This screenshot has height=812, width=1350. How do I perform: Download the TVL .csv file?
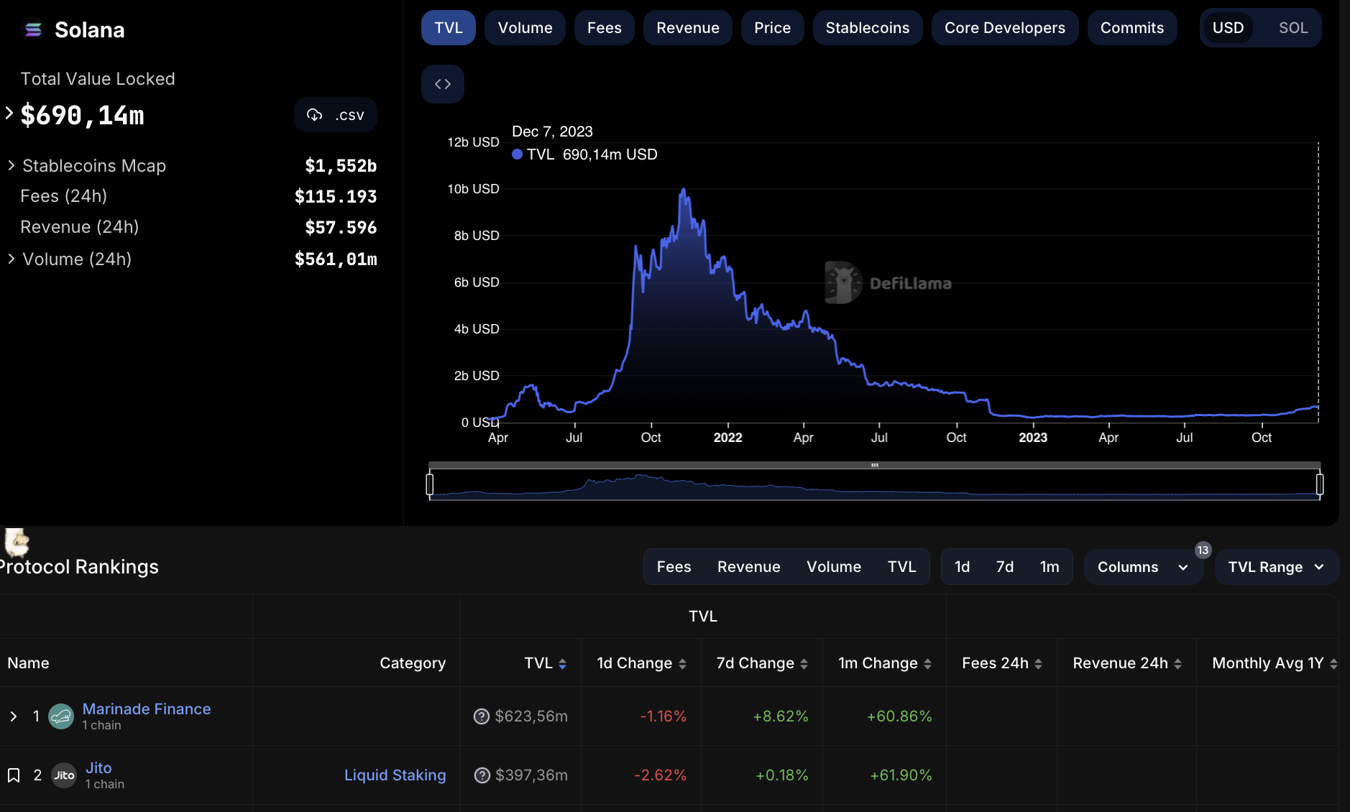click(336, 115)
